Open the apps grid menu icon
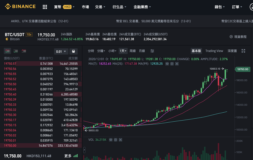 pos(45,7)
